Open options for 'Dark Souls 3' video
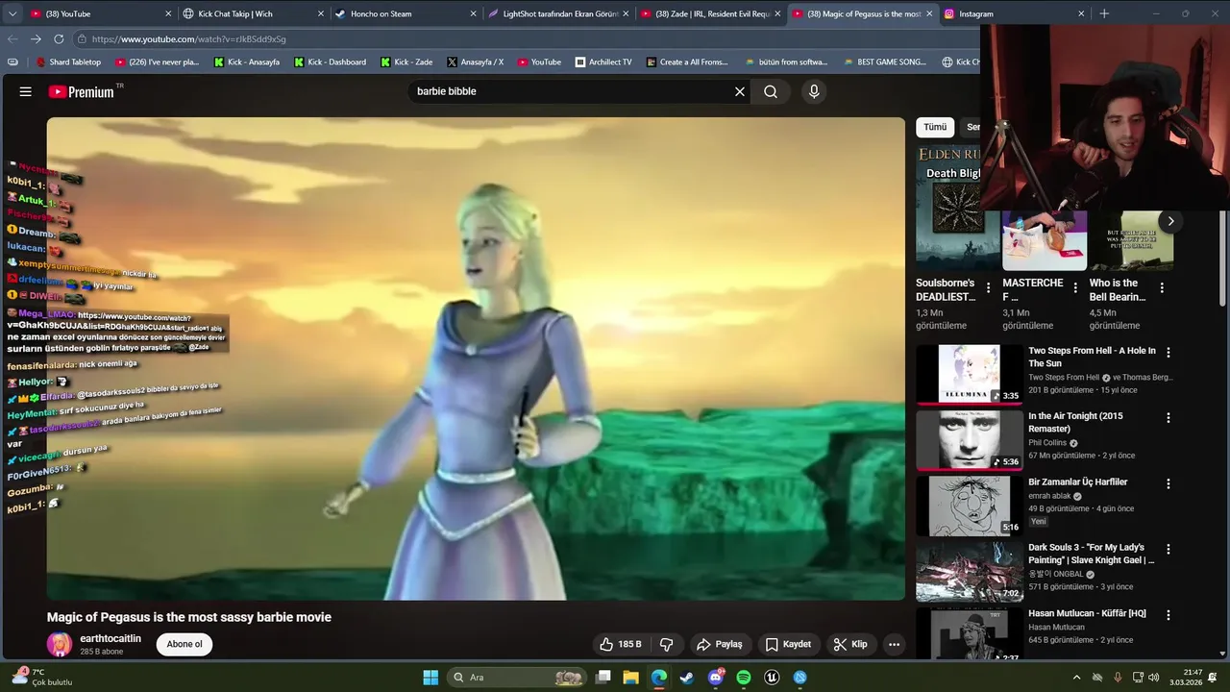This screenshot has height=692, width=1230. point(1168,549)
